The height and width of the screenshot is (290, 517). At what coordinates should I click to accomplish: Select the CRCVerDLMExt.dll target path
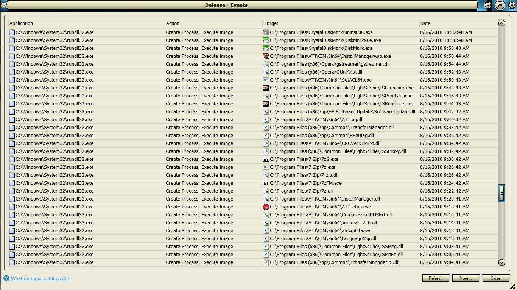pos(325,143)
